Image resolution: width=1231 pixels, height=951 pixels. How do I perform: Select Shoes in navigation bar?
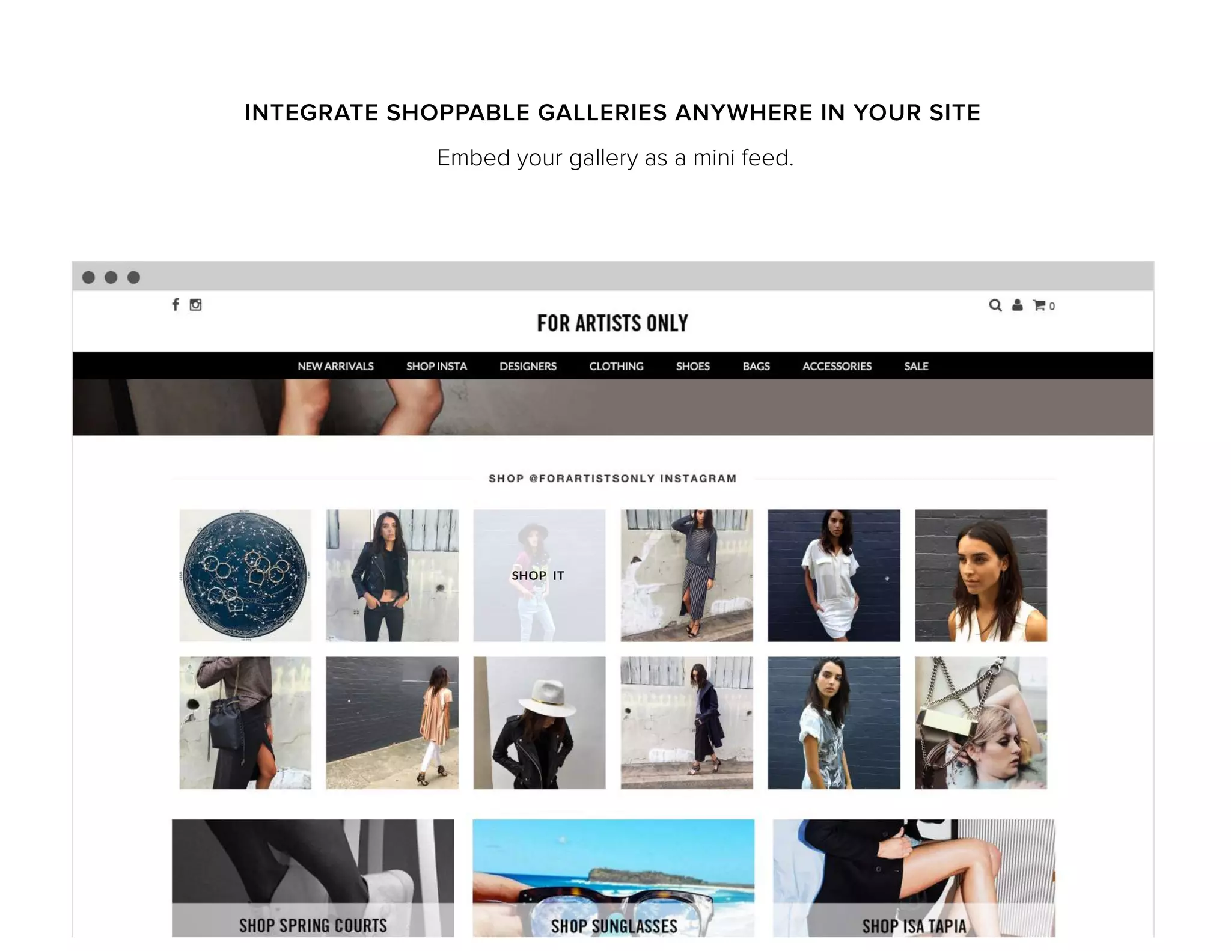pyautogui.click(x=693, y=366)
